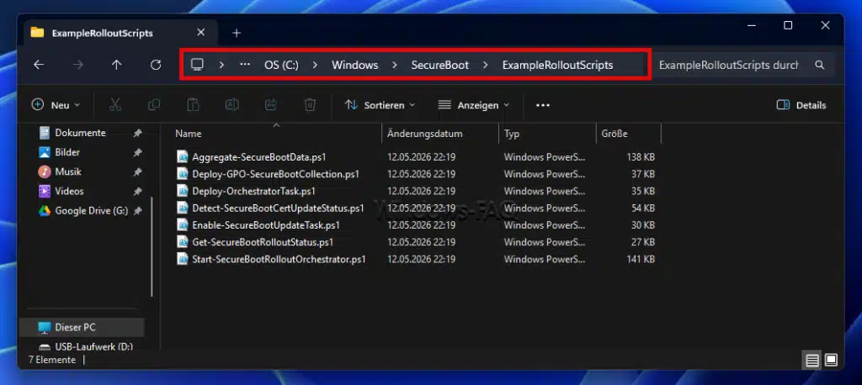Go up one folder level
The width and height of the screenshot is (862, 385).
(116, 65)
